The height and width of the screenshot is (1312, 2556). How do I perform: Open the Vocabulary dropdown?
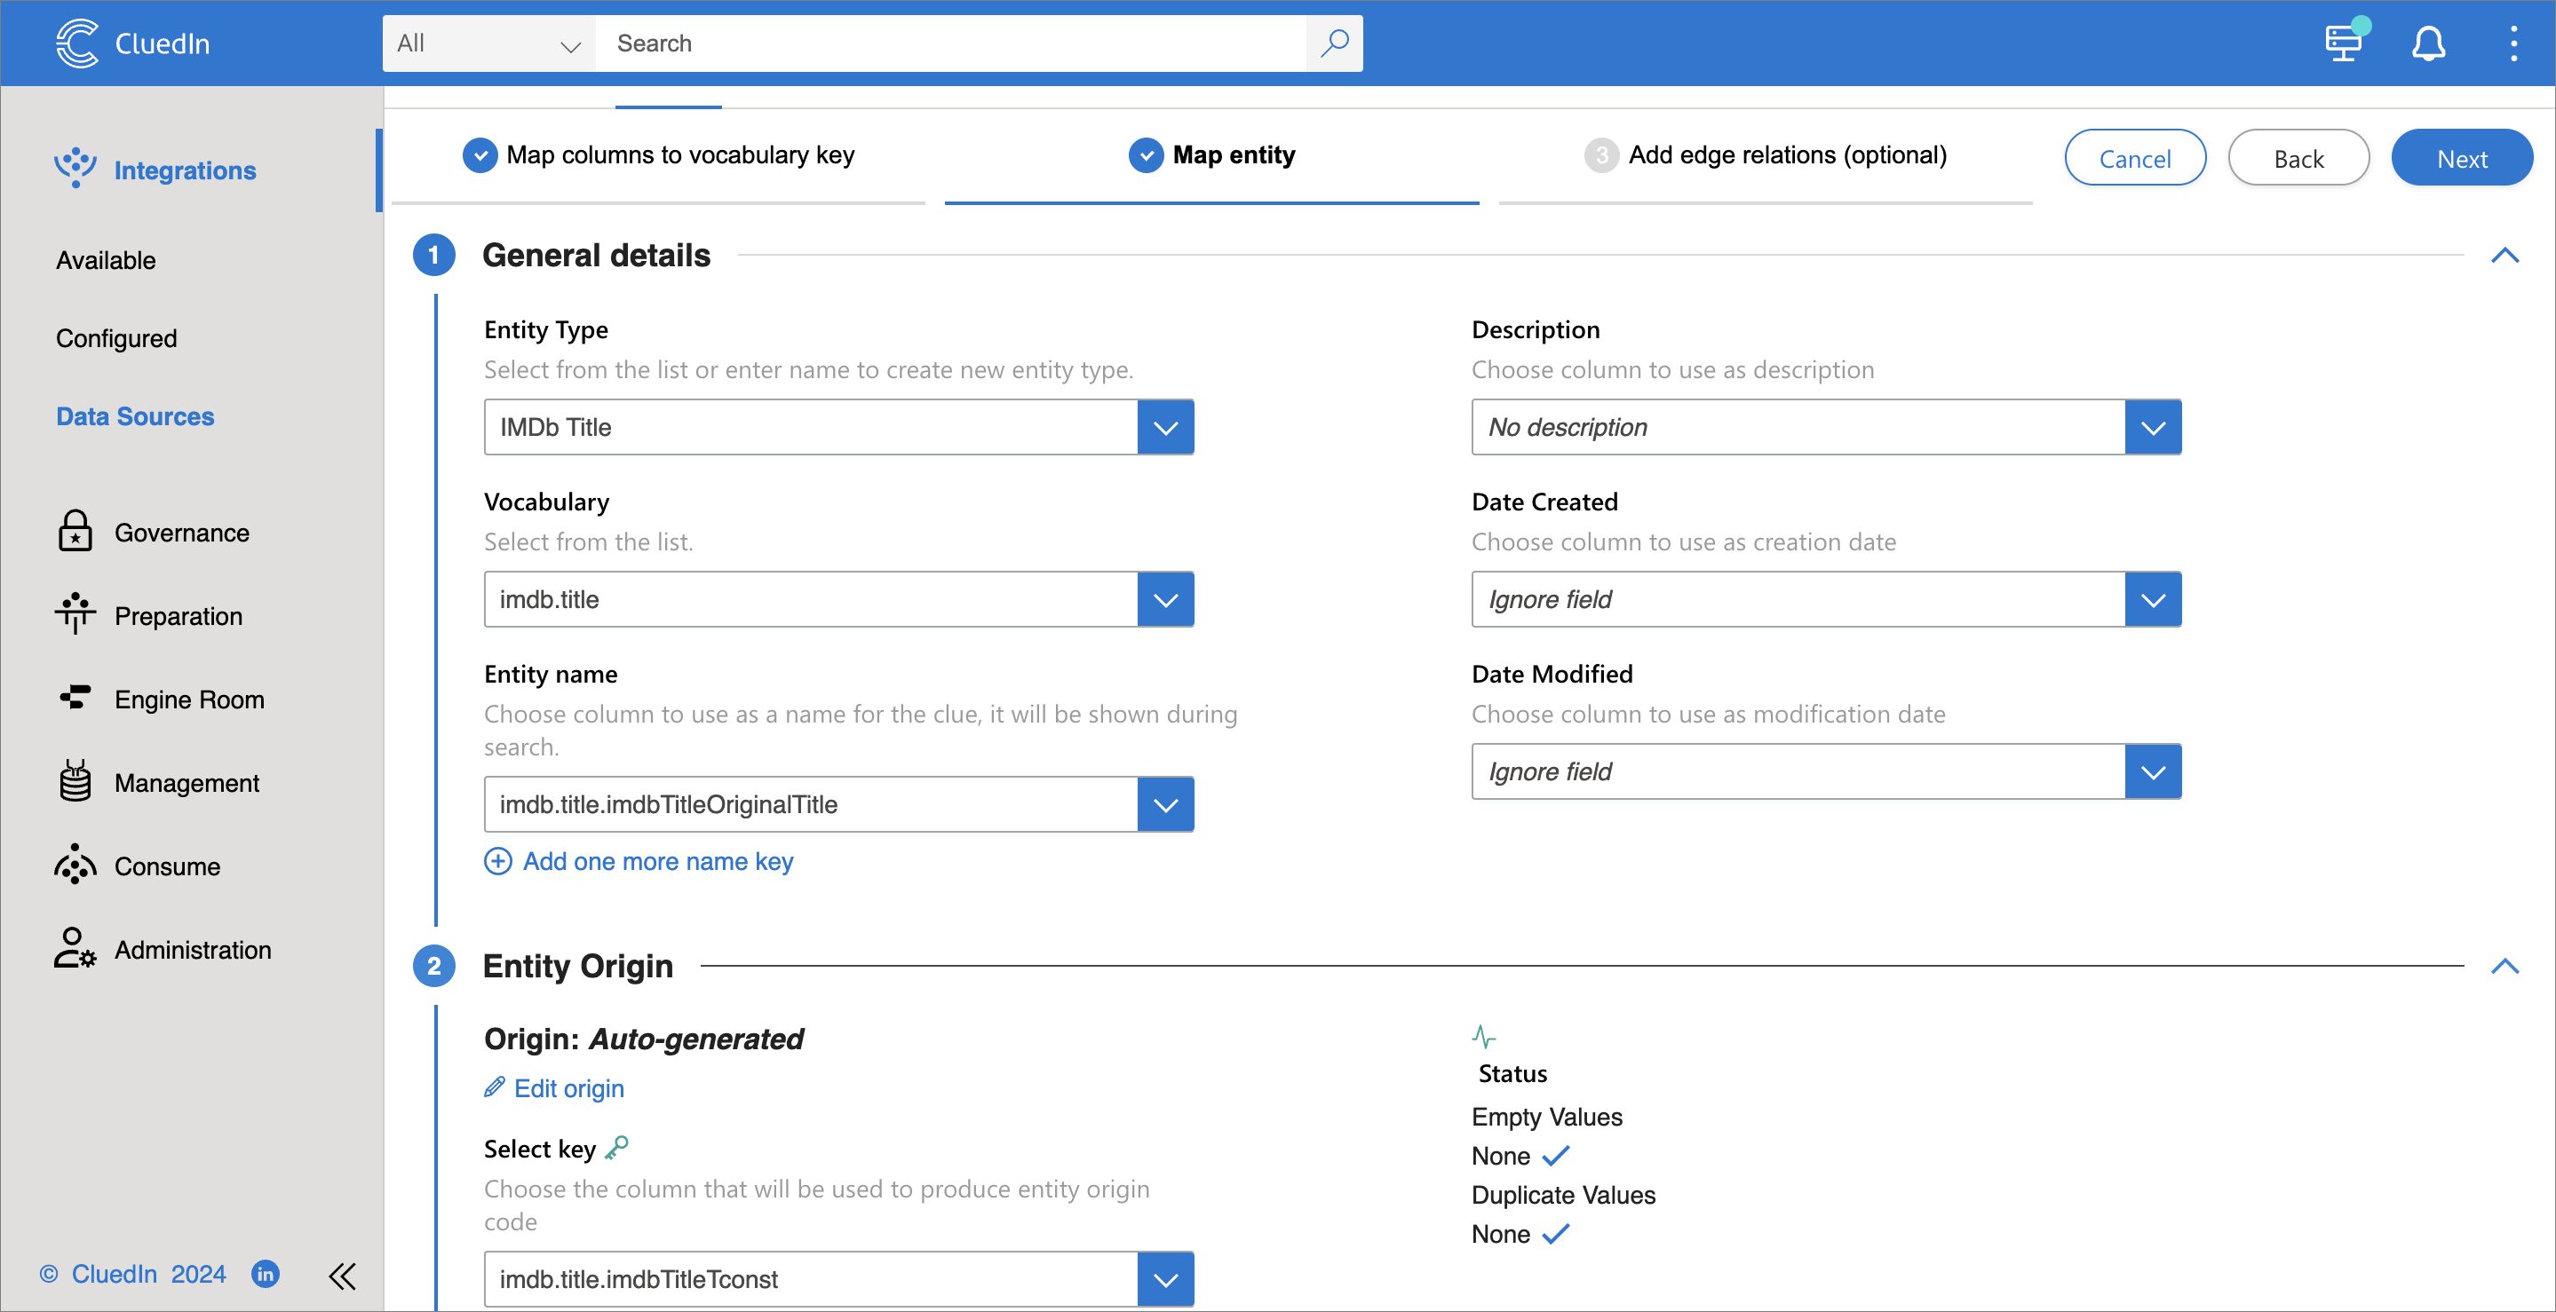1165,599
